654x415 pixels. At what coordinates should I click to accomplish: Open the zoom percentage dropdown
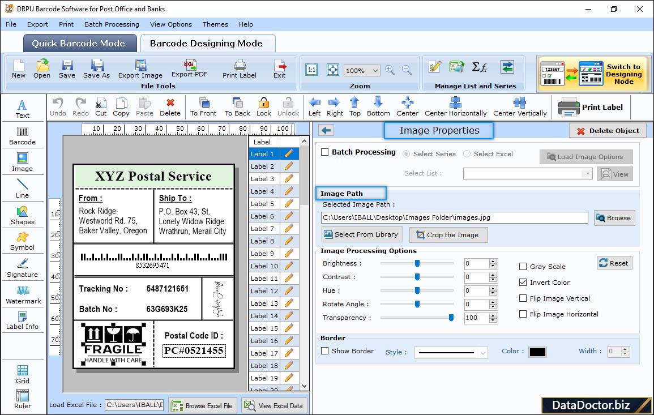[375, 71]
